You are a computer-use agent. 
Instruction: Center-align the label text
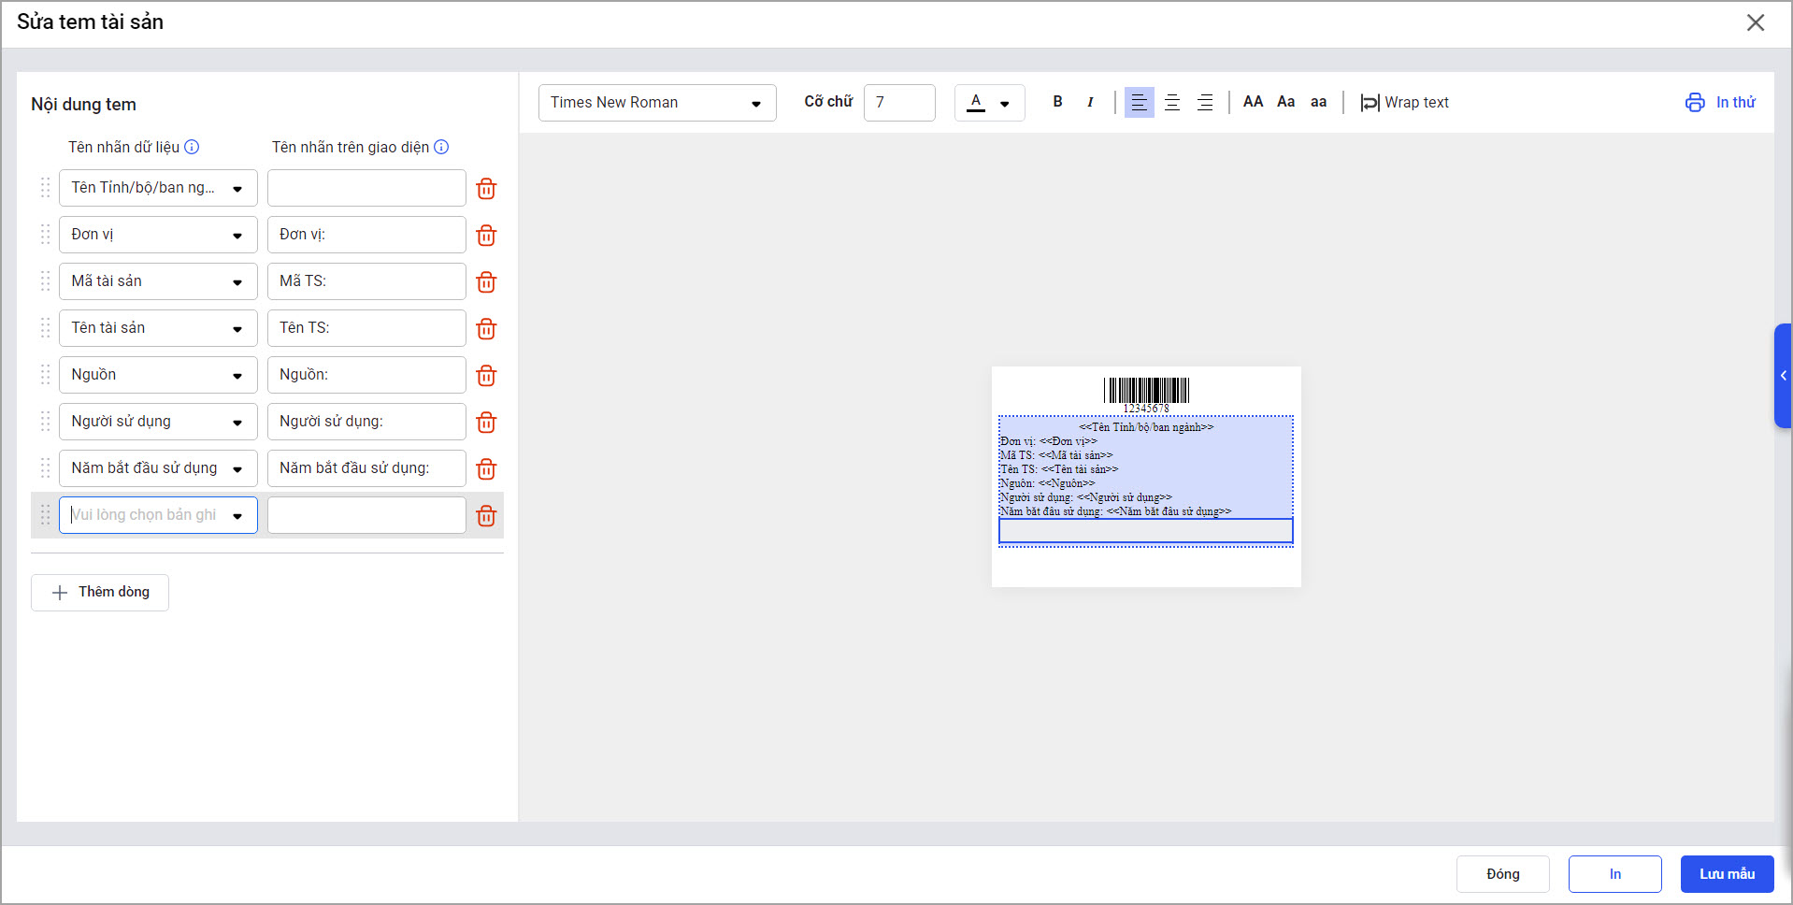(1172, 102)
